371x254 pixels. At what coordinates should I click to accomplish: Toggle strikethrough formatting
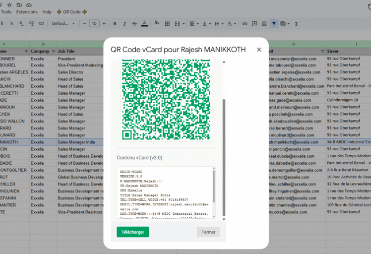pyautogui.click(x=134, y=23)
